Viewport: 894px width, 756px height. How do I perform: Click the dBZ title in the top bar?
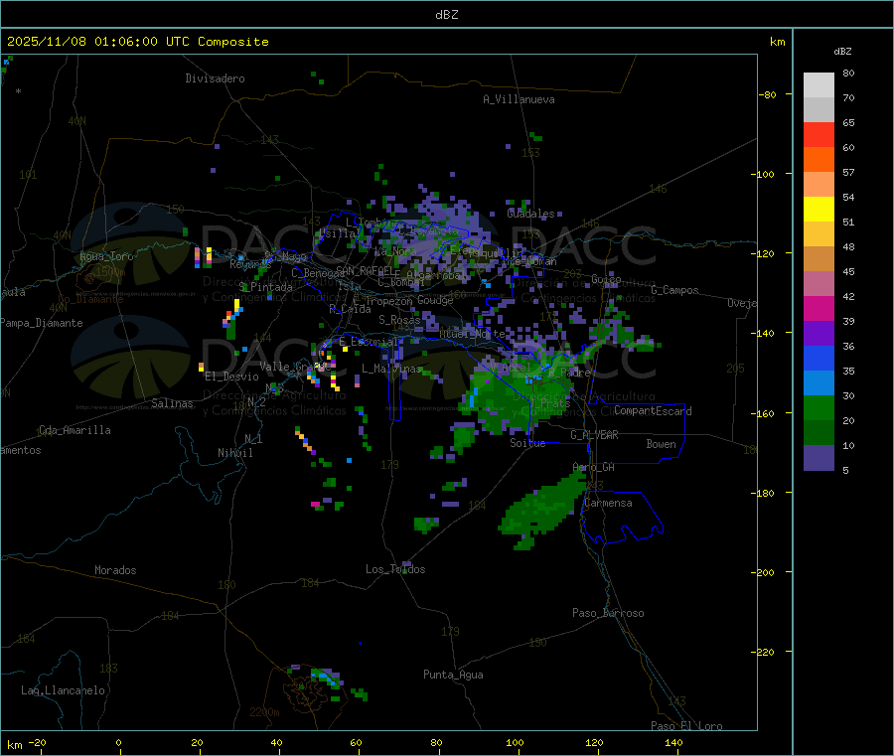click(x=446, y=15)
